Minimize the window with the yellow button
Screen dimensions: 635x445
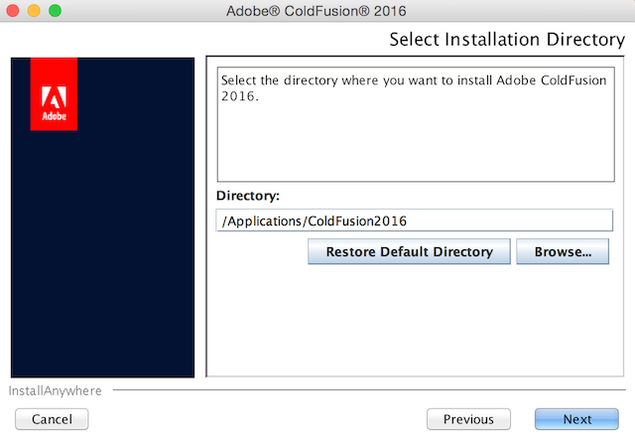(x=34, y=11)
